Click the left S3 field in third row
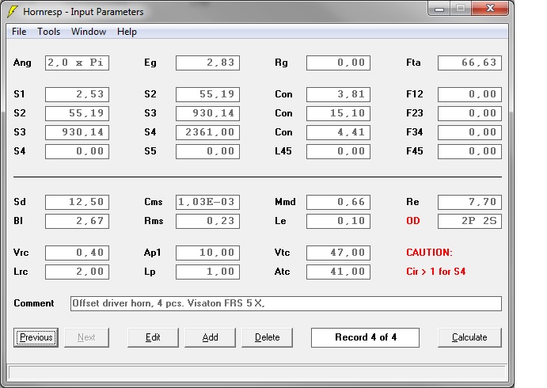The image size is (547, 388). pyautogui.click(x=77, y=132)
